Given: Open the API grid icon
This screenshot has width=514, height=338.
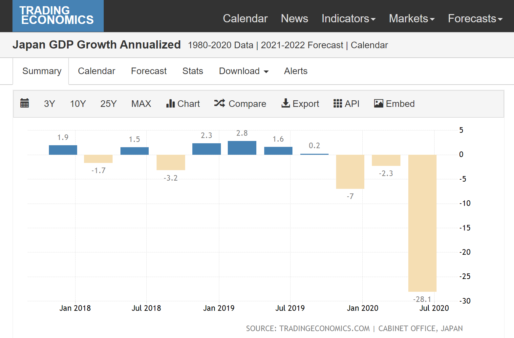Looking at the screenshot, I should click(338, 104).
